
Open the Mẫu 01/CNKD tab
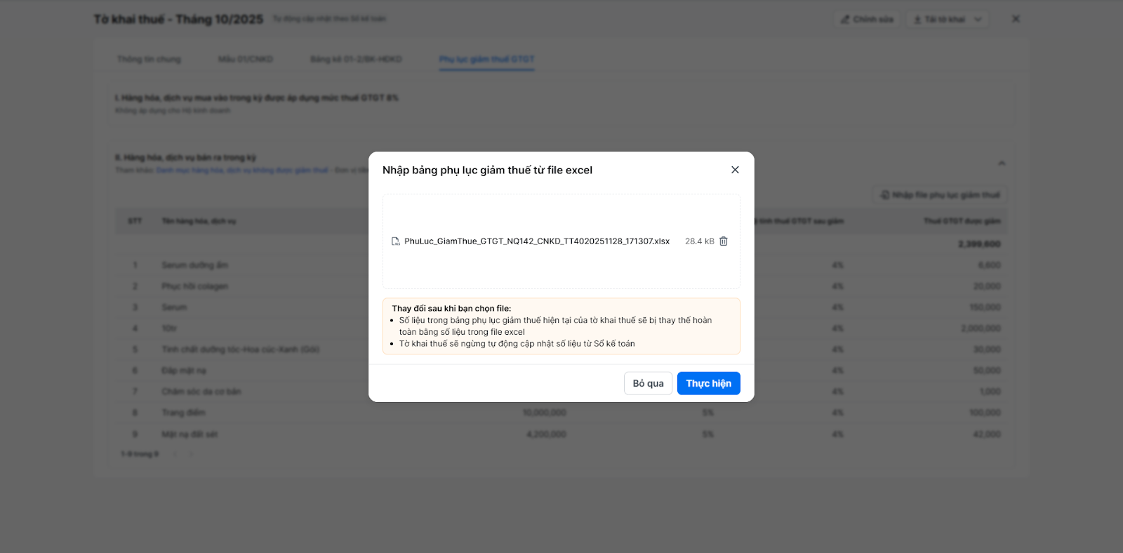[246, 59]
